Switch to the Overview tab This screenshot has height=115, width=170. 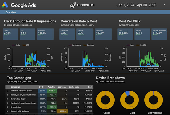click(x=11, y=12)
